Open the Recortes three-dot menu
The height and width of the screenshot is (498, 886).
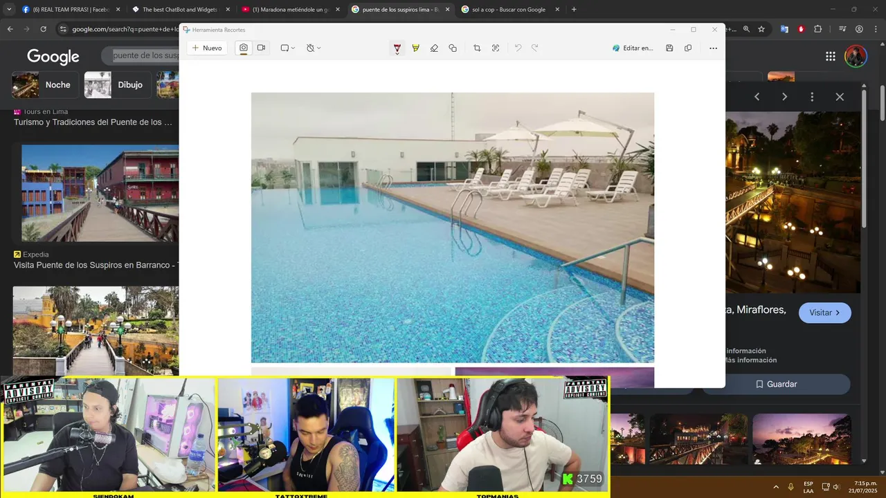pos(713,48)
